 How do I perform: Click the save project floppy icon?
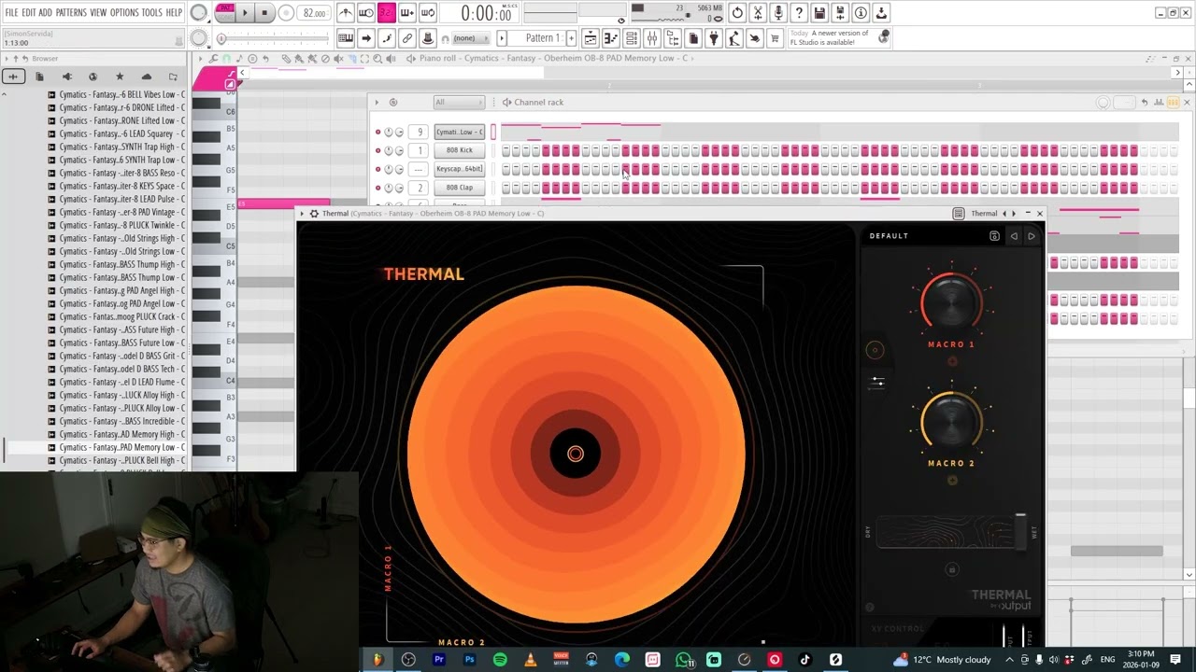(819, 13)
